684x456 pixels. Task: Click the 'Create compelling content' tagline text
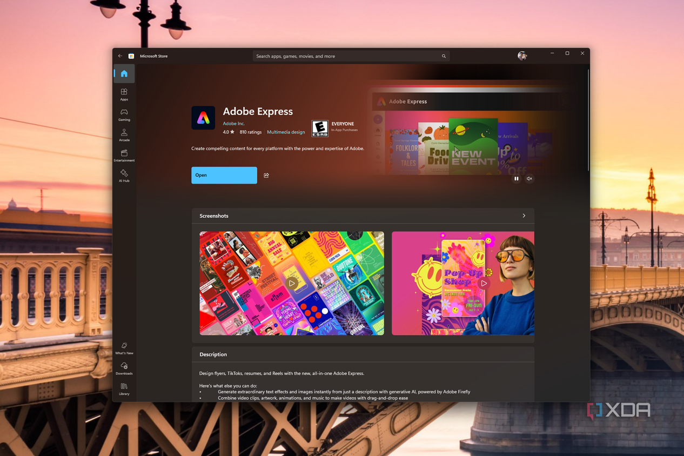coord(278,148)
